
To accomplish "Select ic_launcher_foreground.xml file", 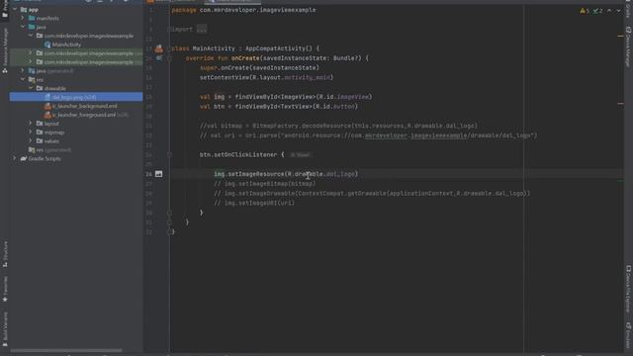I will pos(83,115).
